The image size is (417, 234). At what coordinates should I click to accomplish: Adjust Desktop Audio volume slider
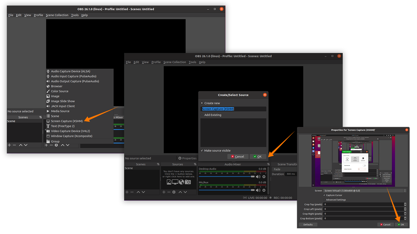pos(227,177)
